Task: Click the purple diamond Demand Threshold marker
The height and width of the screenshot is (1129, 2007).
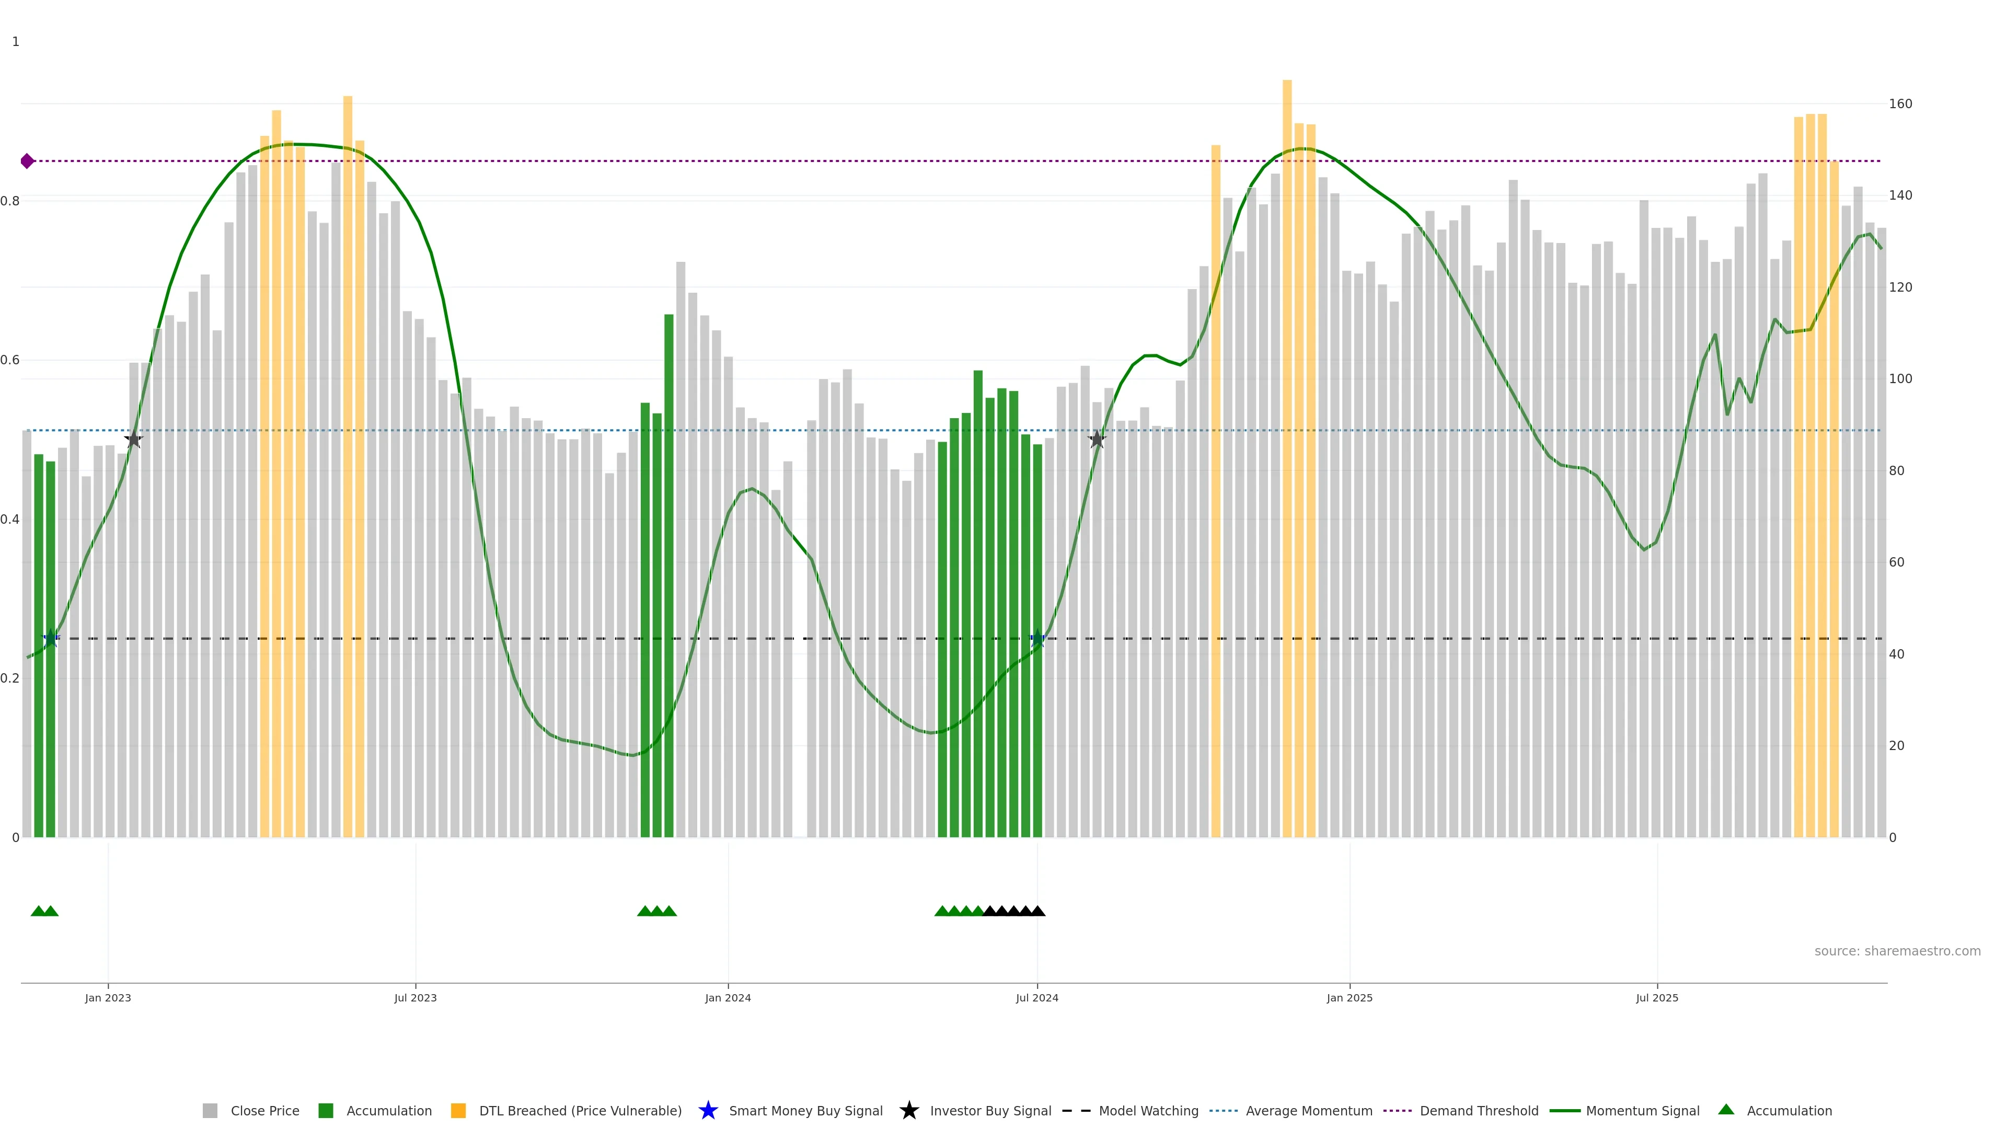Action: (x=27, y=162)
